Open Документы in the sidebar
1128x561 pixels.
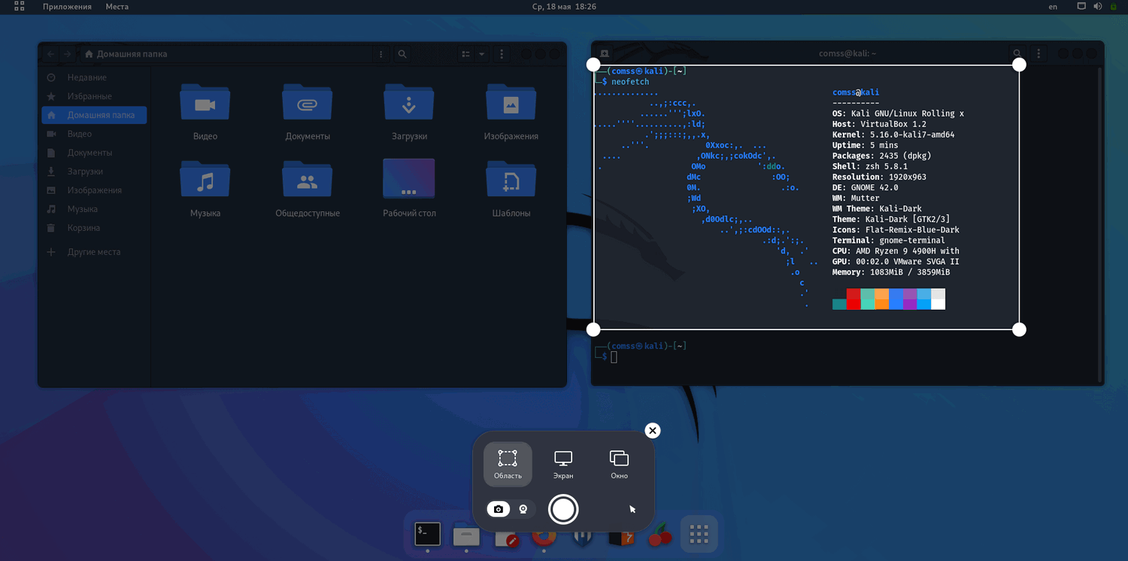(94, 153)
